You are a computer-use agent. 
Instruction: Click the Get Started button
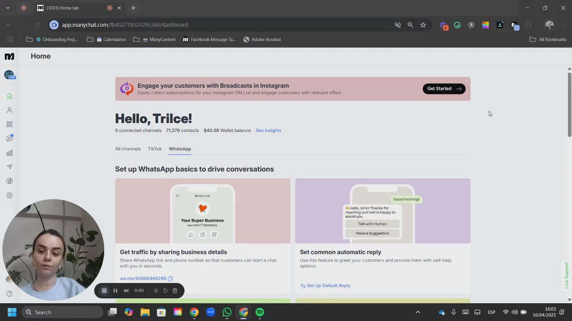pyautogui.click(x=444, y=89)
